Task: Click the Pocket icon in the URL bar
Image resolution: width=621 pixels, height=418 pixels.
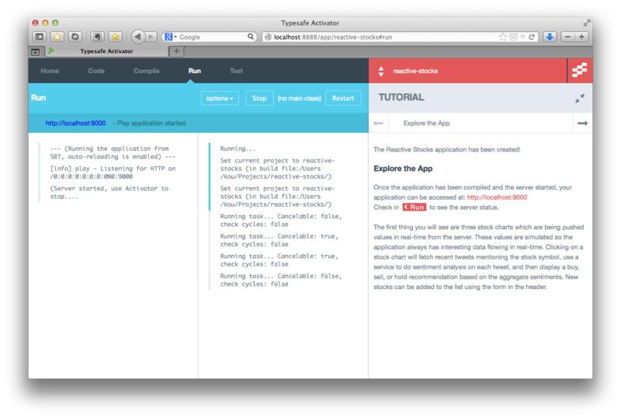Action: coord(514,37)
